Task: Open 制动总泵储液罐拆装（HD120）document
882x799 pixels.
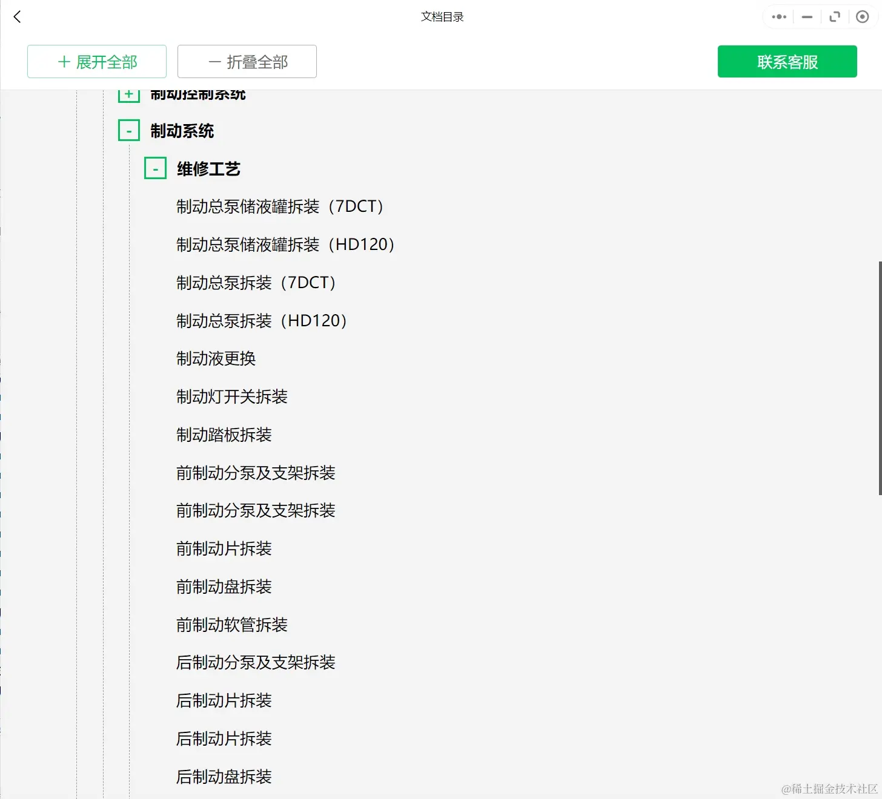Action: click(285, 244)
